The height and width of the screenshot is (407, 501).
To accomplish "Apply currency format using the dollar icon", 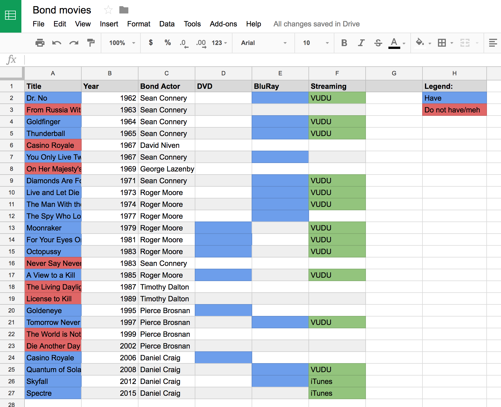I will 151,43.
